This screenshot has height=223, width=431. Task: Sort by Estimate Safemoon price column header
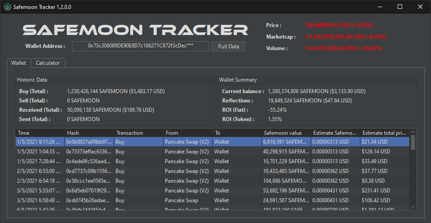(x=335, y=133)
